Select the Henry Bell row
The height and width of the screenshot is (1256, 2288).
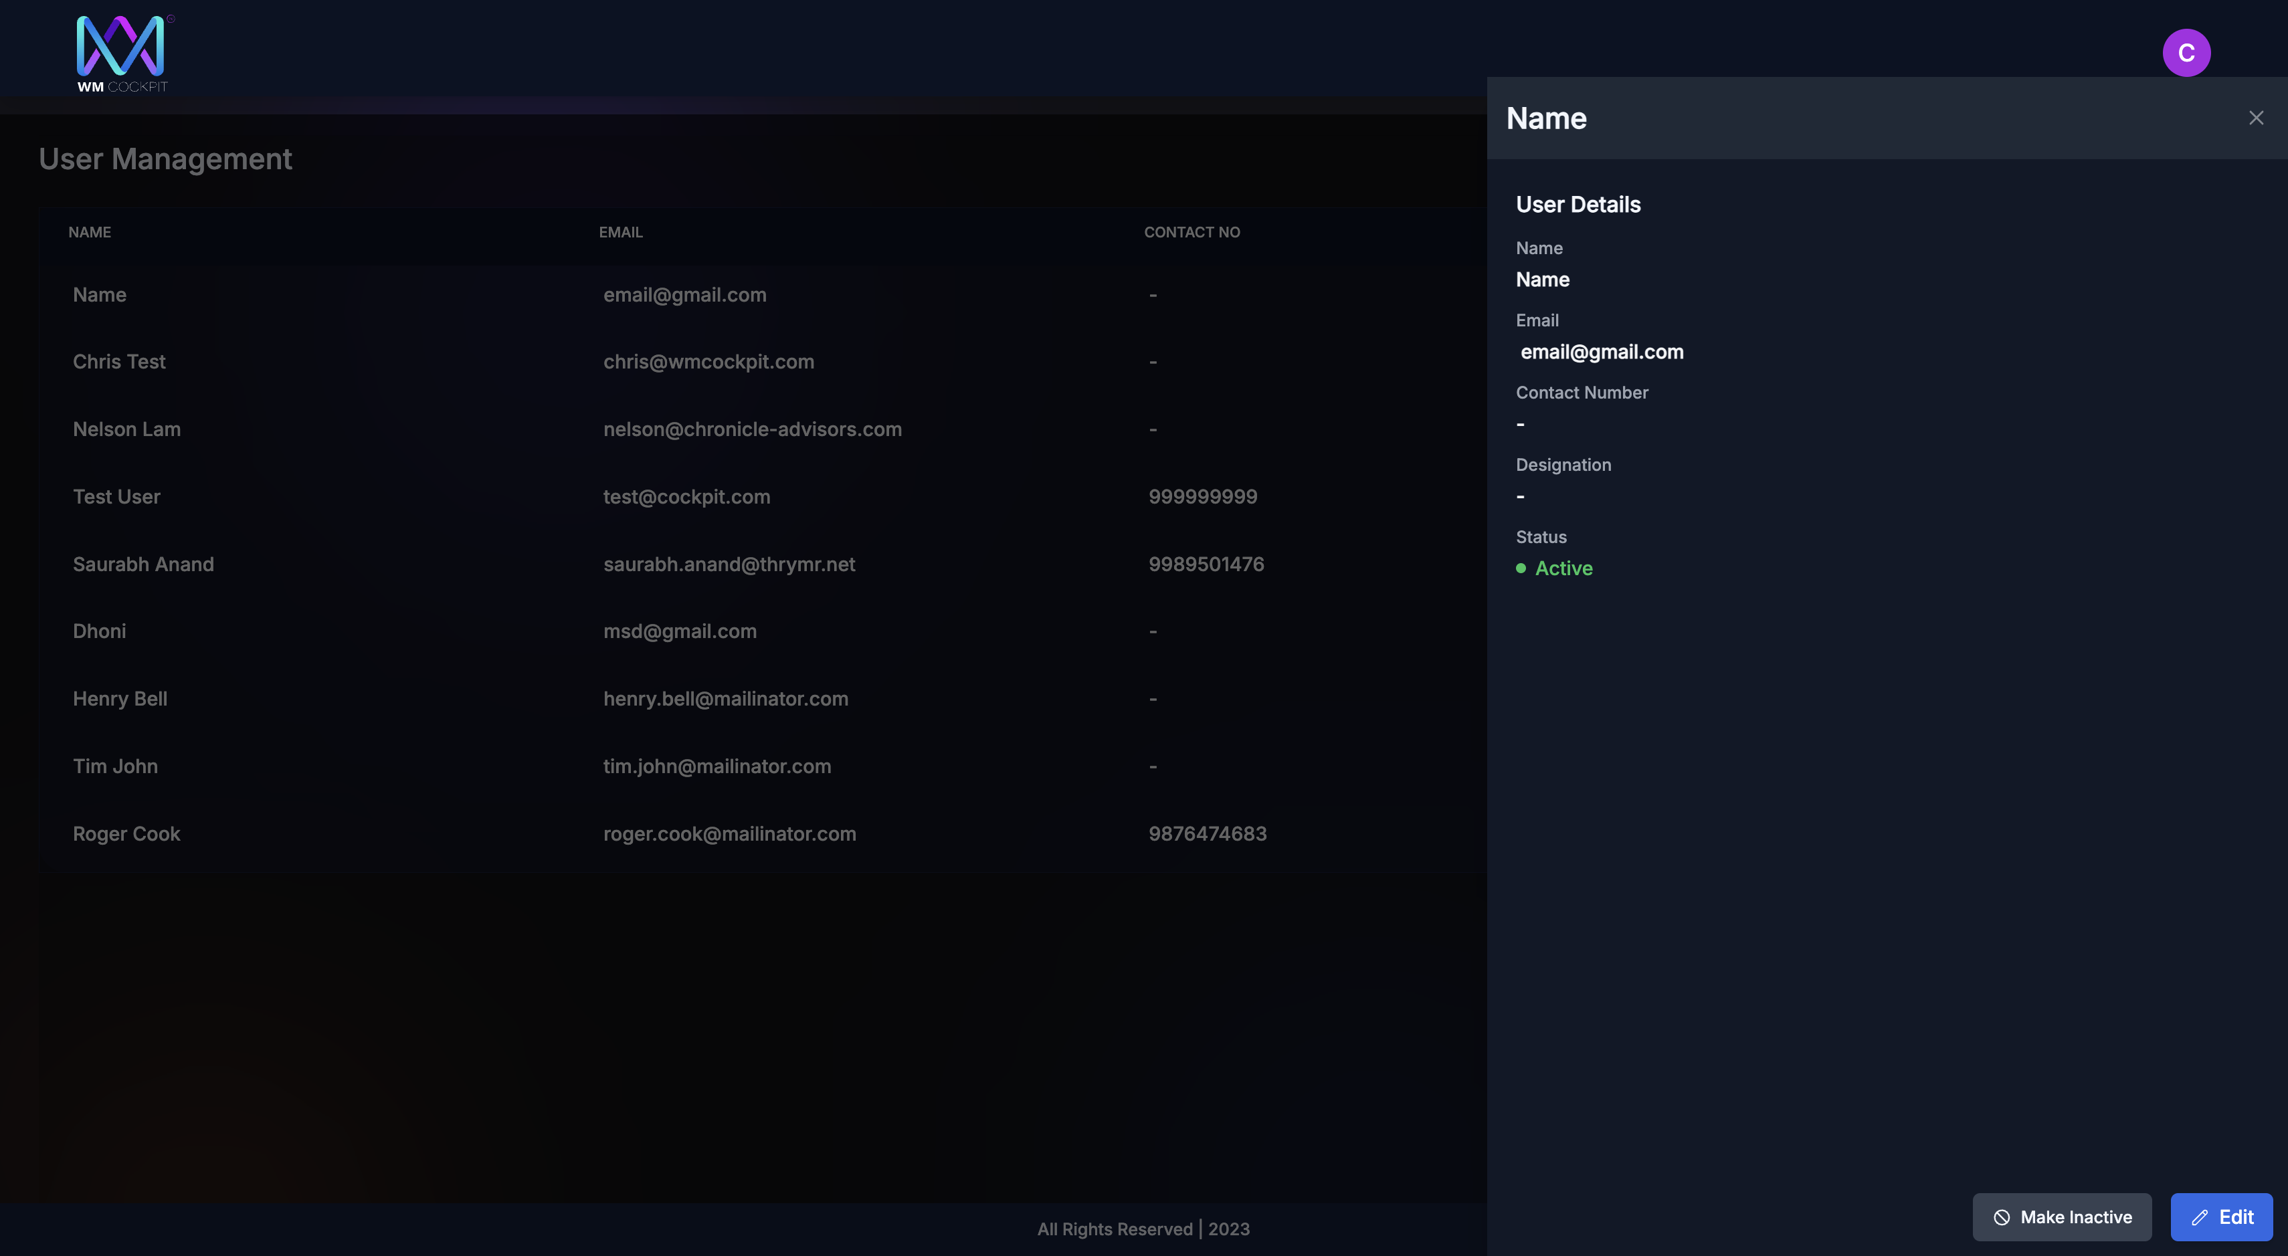pos(762,699)
